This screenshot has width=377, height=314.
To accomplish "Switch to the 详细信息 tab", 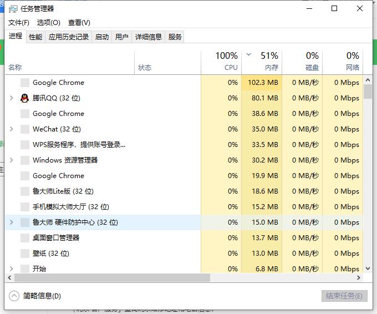I will (149, 37).
